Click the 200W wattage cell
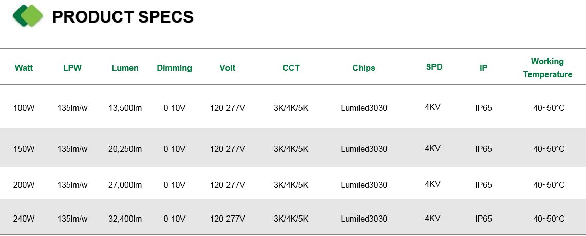Viewport: 586px width, 236px height. pyautogui.click(x=24, y=185)
